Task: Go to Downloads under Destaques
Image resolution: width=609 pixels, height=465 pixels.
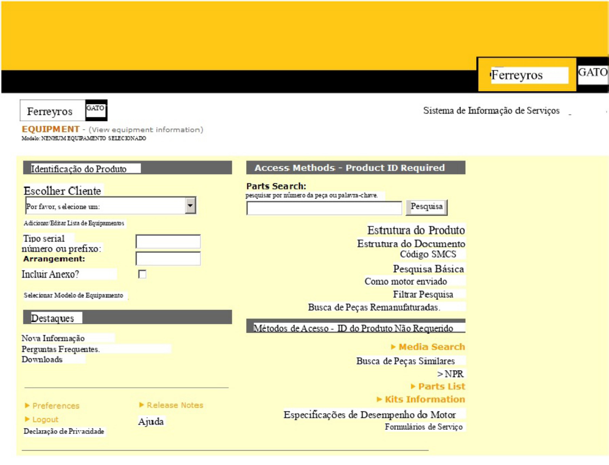Action: [42, 360]
